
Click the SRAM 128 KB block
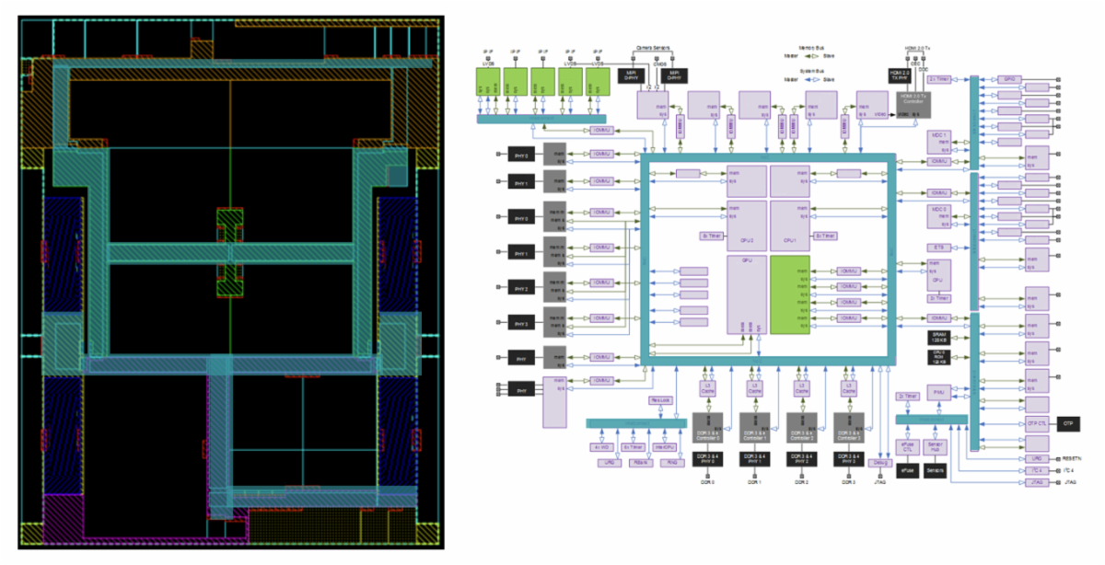(938, 339)
